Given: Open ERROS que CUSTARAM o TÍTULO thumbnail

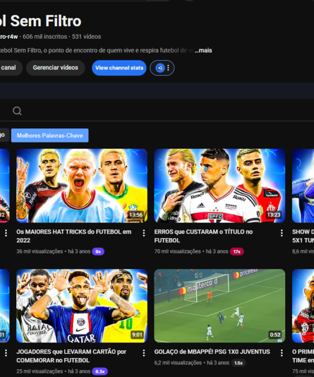Looking at the screenshot, I should coord(220,185).
